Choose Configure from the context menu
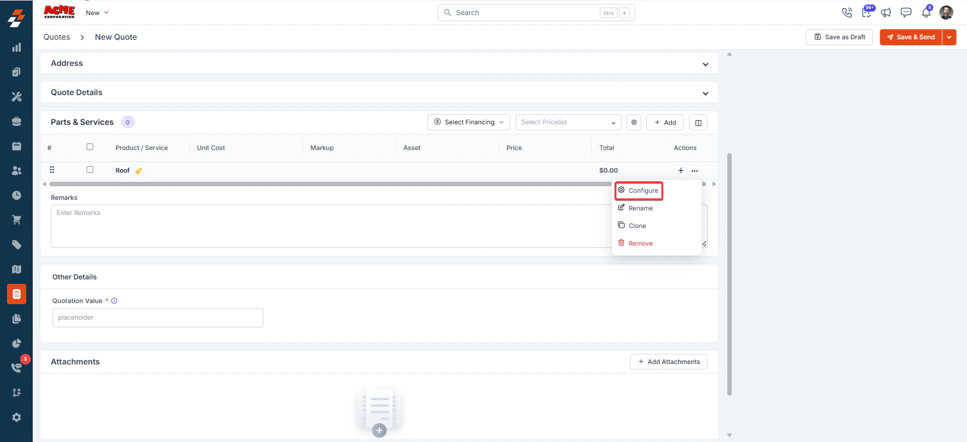Image resolution: width=967 pixels, height=442 pixels. (x=638, y=190)
